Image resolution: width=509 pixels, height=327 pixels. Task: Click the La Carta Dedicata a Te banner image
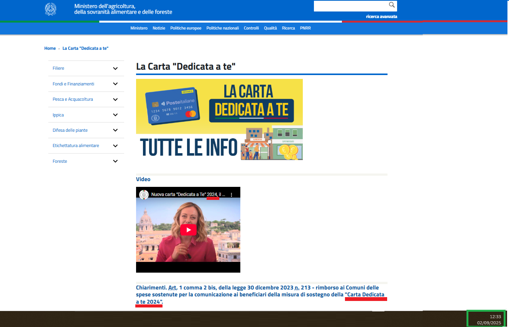pyautogui.click(x=219, y=119)
